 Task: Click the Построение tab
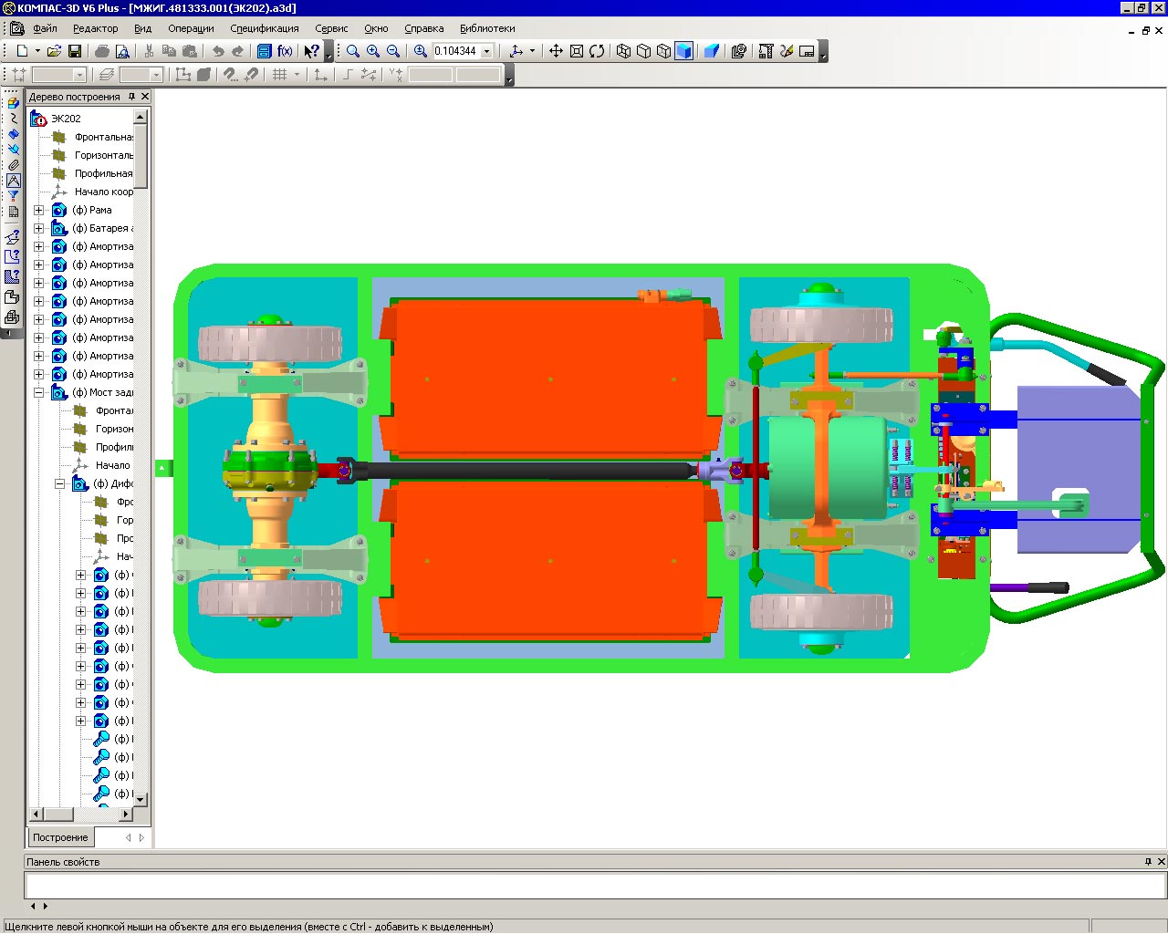coord(60,837)
